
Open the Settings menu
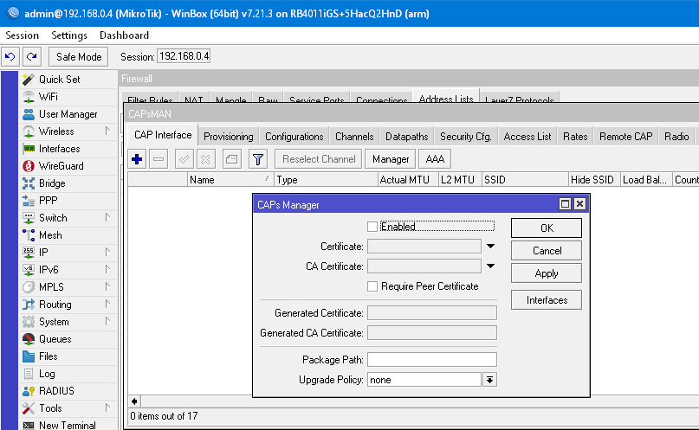tap(69, 35)
